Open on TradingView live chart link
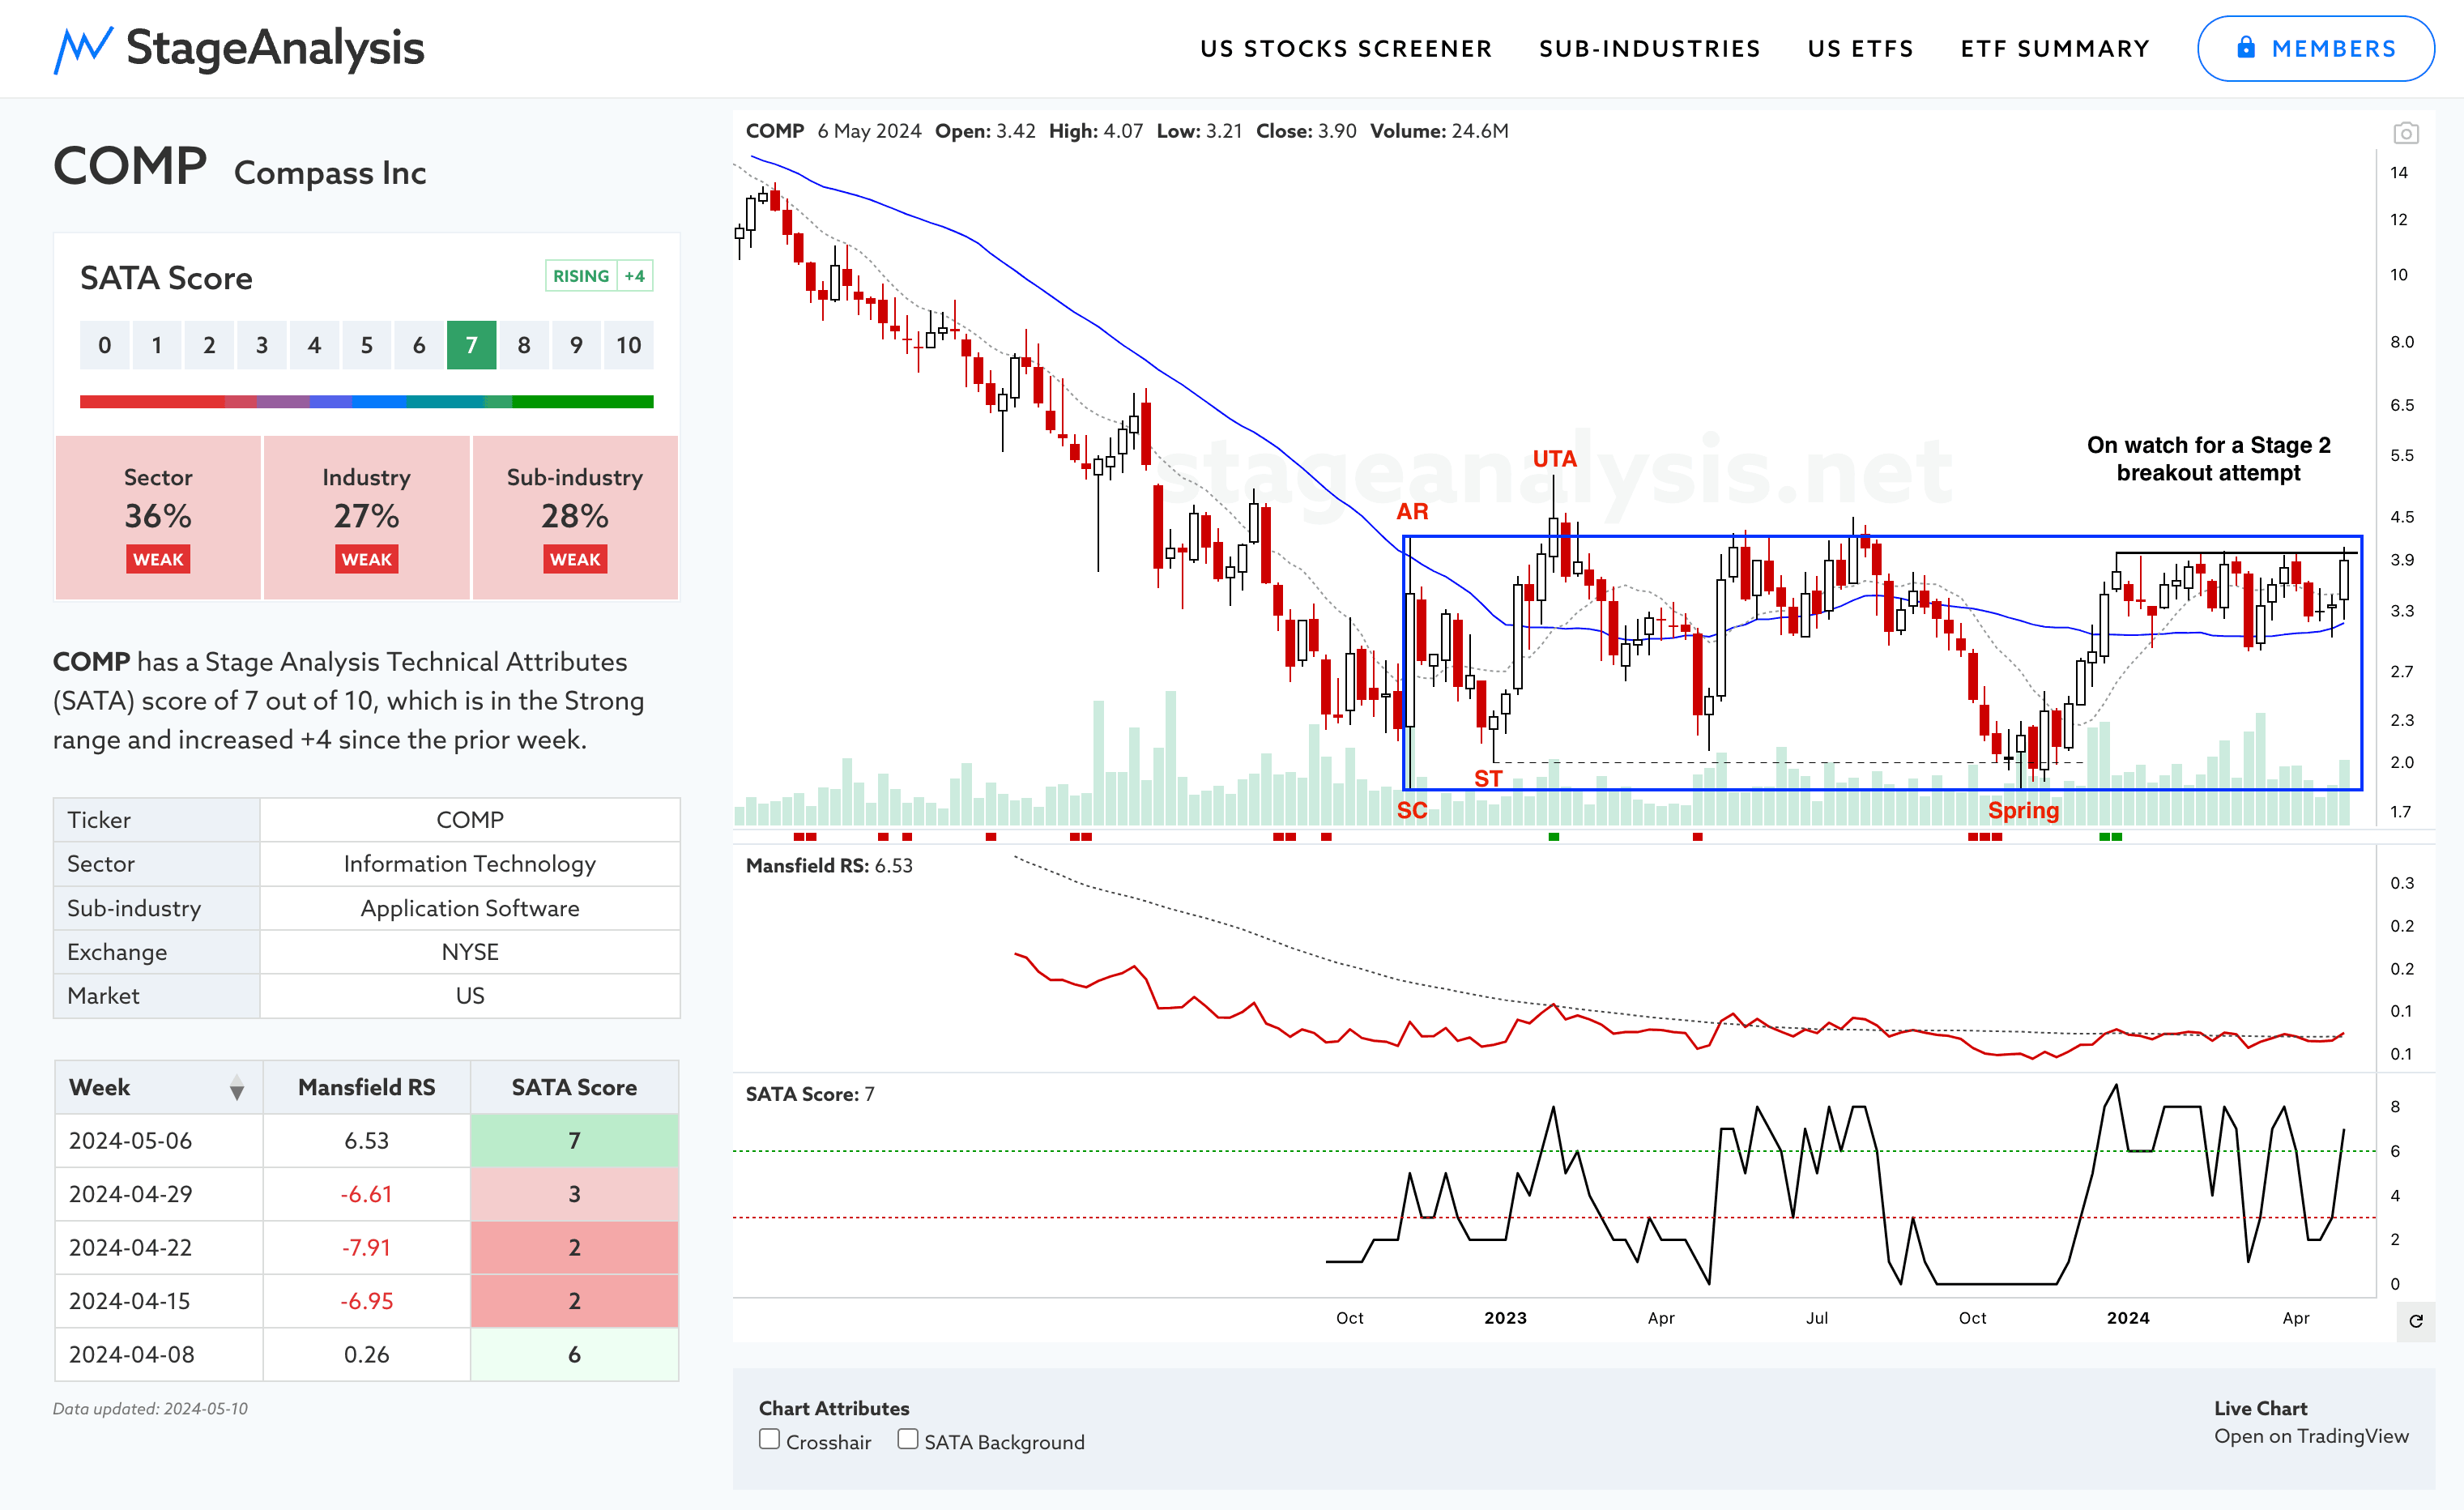2464x1510 pixels. tap(2311, 1436)
